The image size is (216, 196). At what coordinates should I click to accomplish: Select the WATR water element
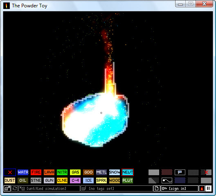click(23, 172)
